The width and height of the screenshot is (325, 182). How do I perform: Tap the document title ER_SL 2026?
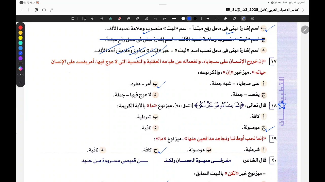[x=262, y=10]
